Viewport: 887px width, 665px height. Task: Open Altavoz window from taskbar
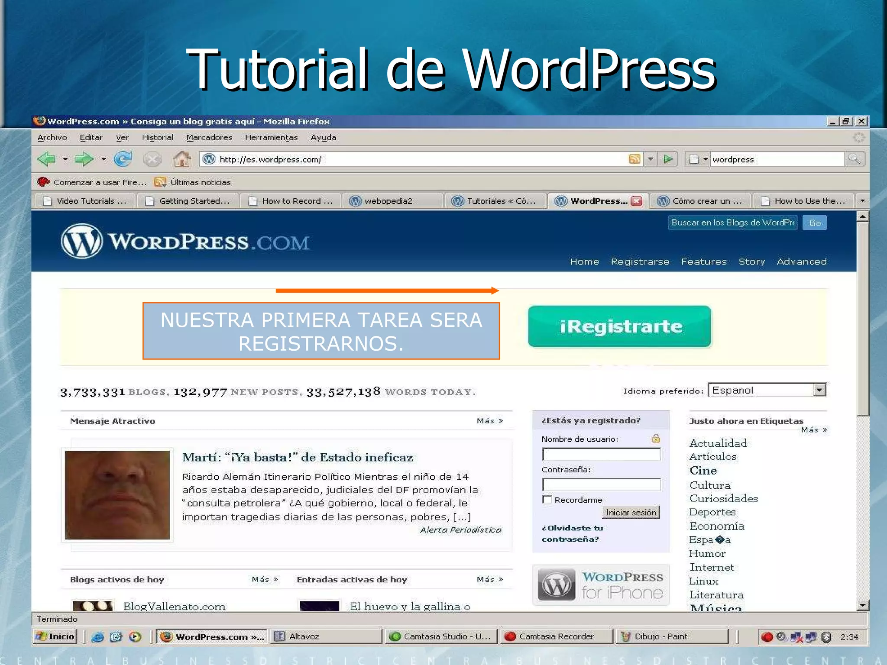326,636
